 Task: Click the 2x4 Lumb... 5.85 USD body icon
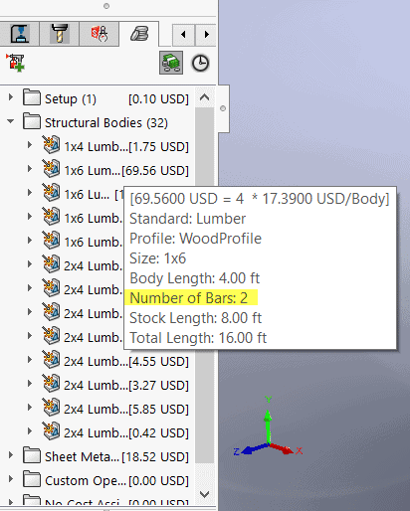(51, 408)
